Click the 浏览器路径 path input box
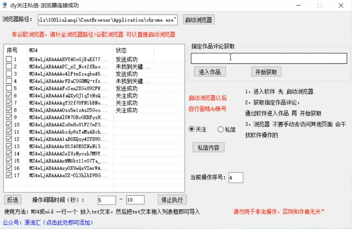352x229 pixels. [x=107, y=20]
